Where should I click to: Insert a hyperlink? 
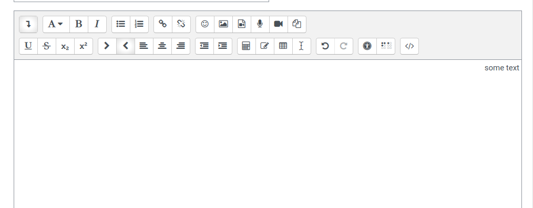pos(163,24)
